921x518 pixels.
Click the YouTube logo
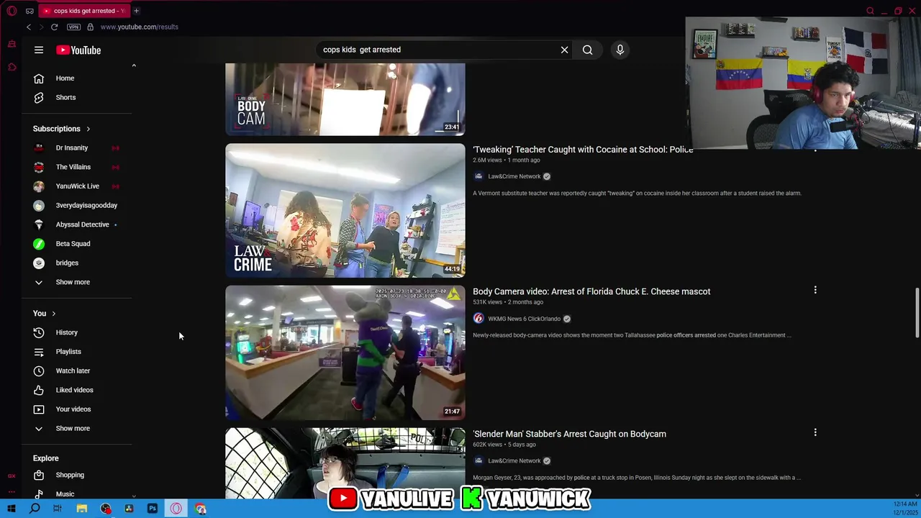(x=78, y=50)
